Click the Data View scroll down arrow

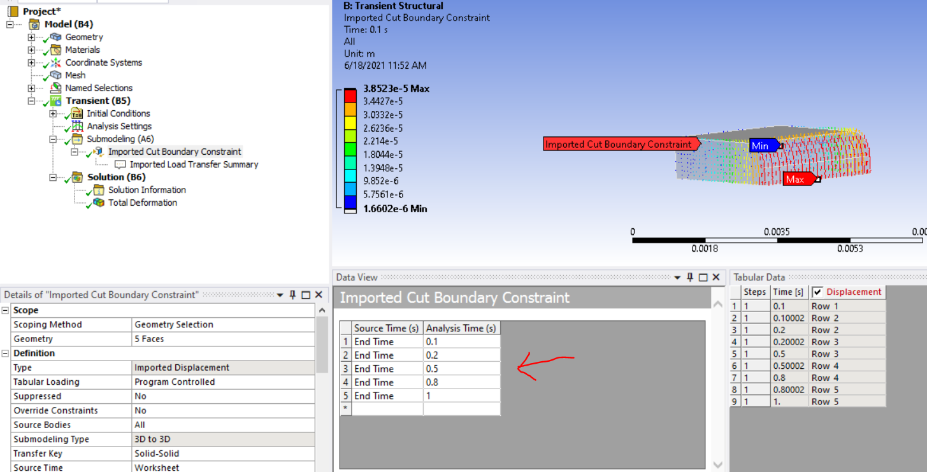(718, 465)
